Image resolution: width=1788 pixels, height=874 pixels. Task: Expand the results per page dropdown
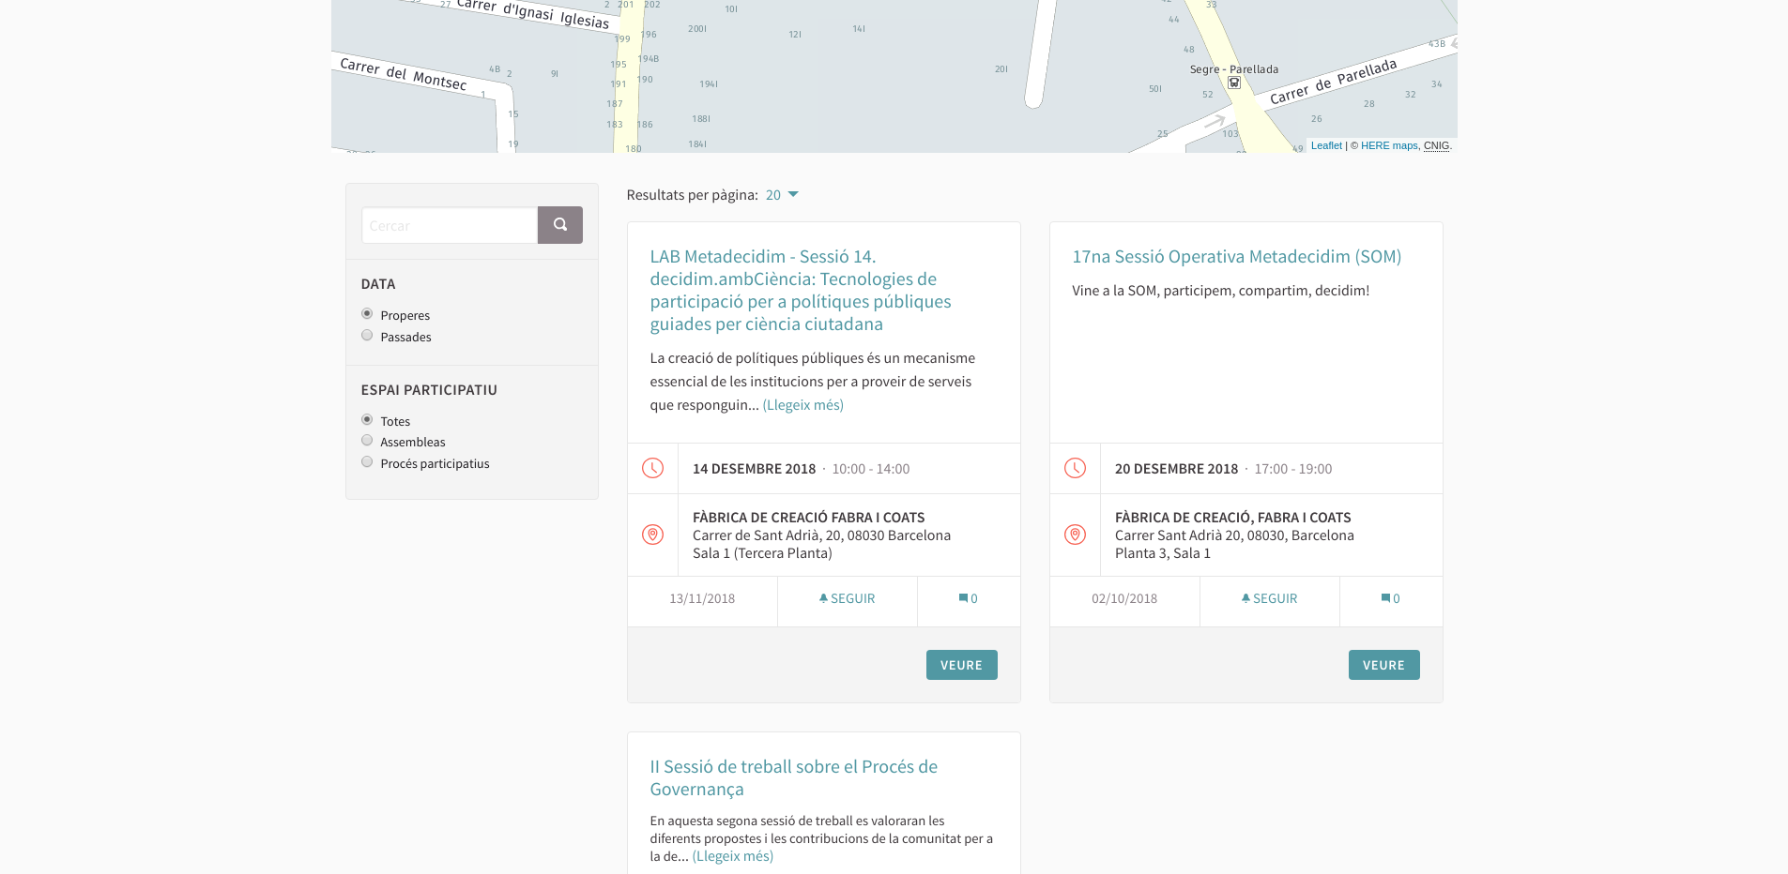(x=782, y=195)
